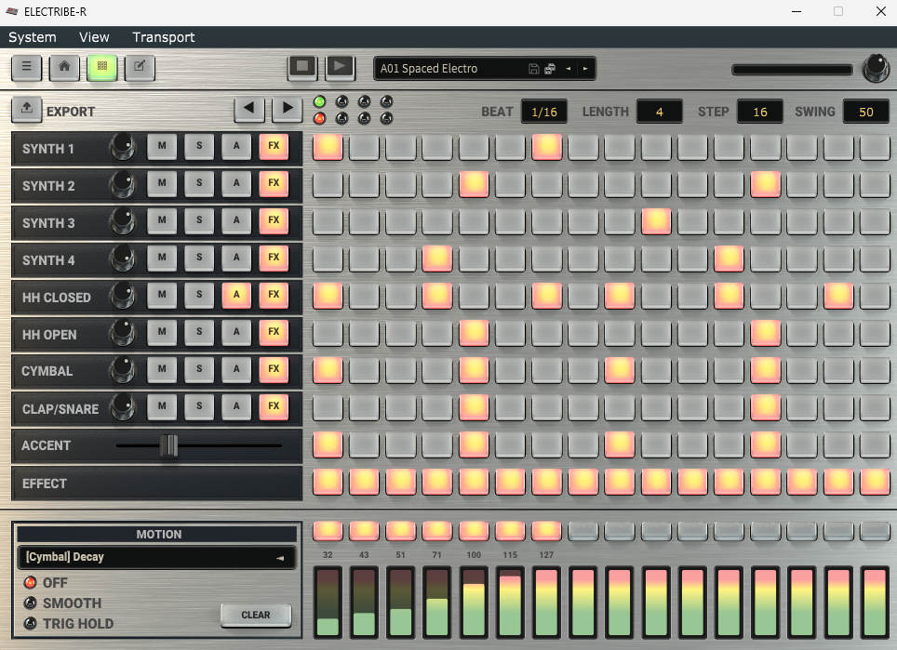Open the System menu
The image size is (897, 650).
pyautogui.click(x=33, y=37)
